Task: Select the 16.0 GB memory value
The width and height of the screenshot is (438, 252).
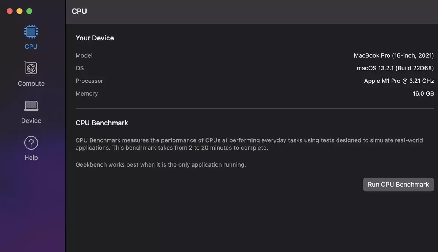Action: pyautogui.click(x=423, y=93)
